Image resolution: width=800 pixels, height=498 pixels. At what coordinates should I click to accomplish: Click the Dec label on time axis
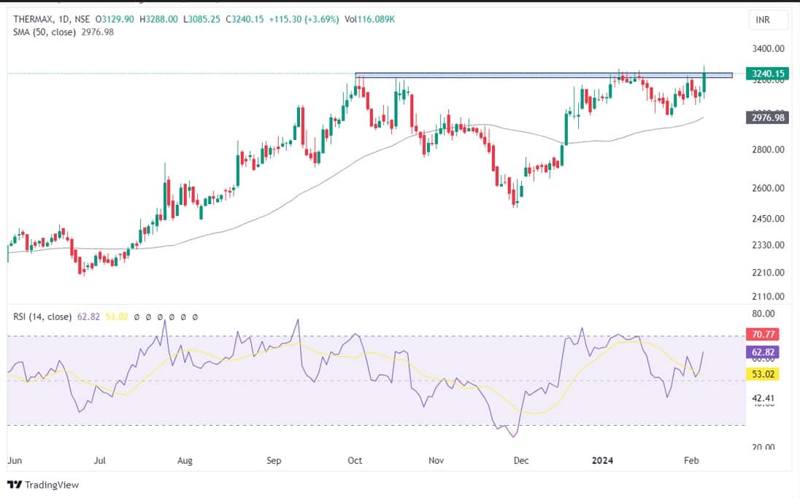click(x=520, y=461)
